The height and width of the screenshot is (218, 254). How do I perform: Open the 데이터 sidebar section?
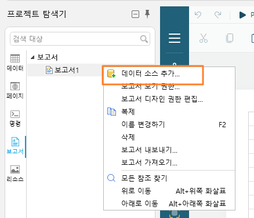[x=15, y=62]
